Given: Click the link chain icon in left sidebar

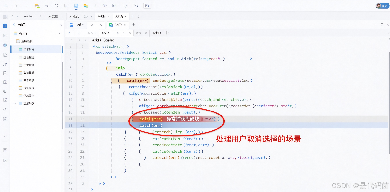Looking at the screenshot, I should coord(5,64).
